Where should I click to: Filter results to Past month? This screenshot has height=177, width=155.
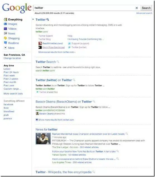tap(10, 82)
